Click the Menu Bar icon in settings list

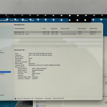pyautogui.click(x=37, y=102)
